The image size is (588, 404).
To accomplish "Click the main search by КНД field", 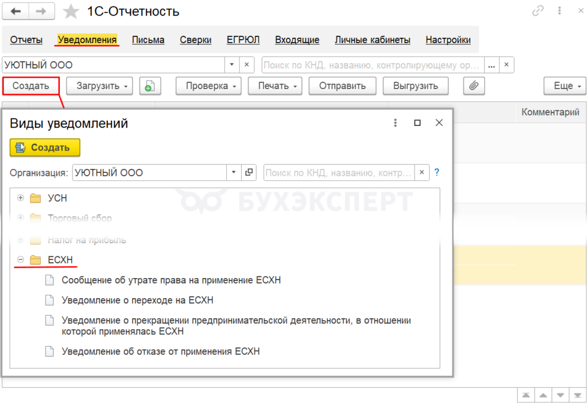I will coord(373,65).
